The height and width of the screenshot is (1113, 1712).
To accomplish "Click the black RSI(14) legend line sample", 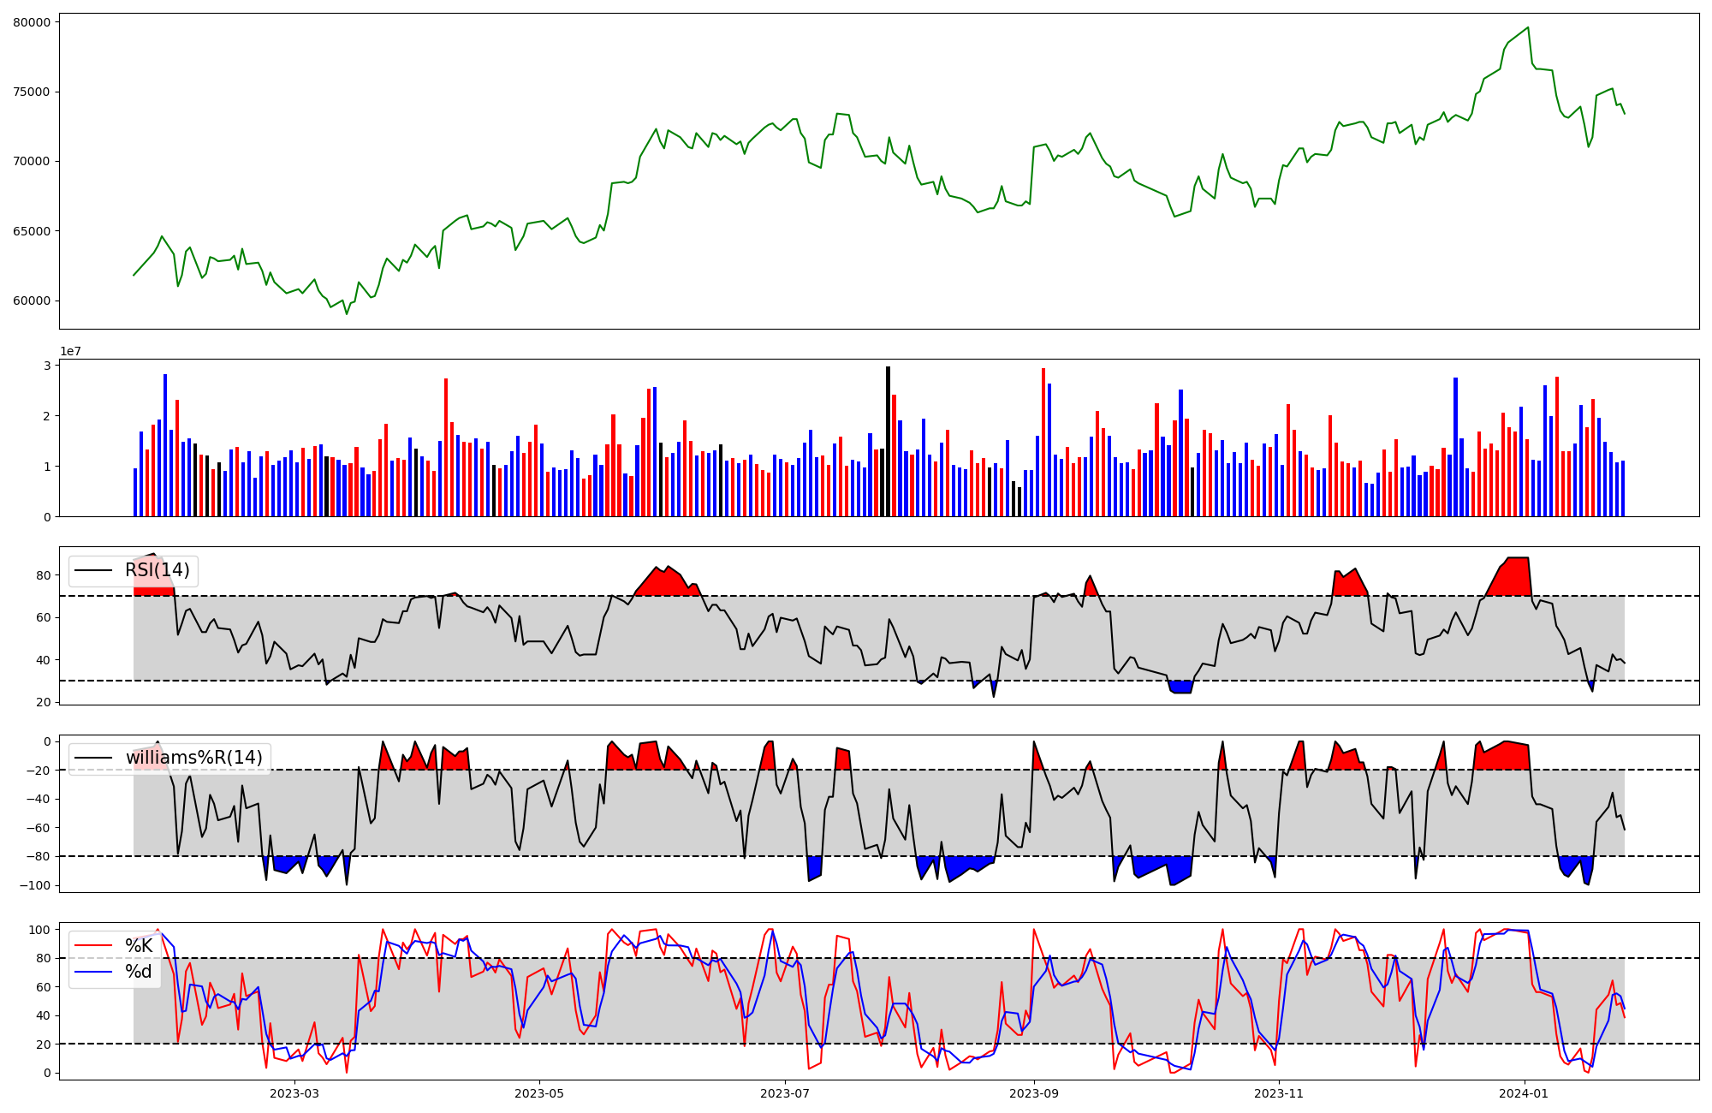I will tap(93, 571).
